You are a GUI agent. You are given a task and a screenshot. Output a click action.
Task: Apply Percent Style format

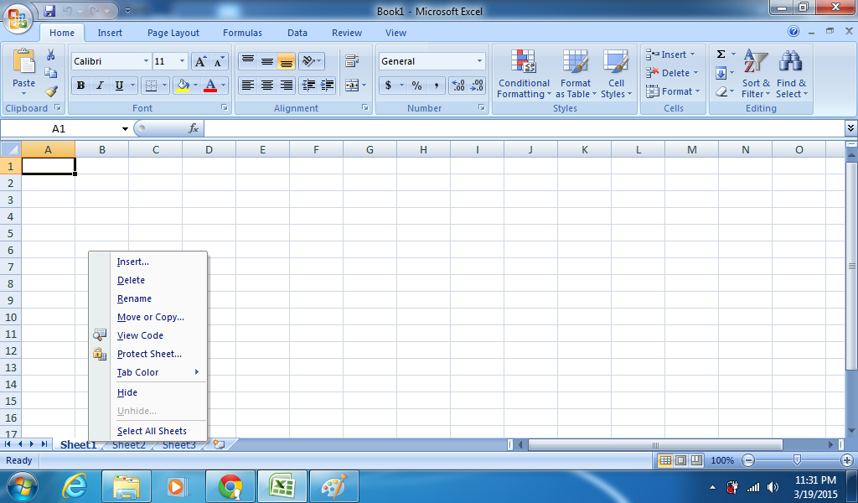pyautogui.click(x=417, y=86)
